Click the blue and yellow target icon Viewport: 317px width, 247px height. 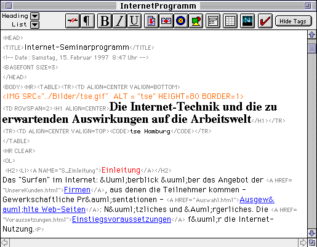pos(181,21)
